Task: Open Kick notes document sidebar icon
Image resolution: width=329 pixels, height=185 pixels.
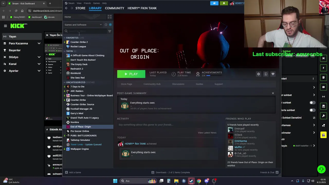Action: pos(324,77)
